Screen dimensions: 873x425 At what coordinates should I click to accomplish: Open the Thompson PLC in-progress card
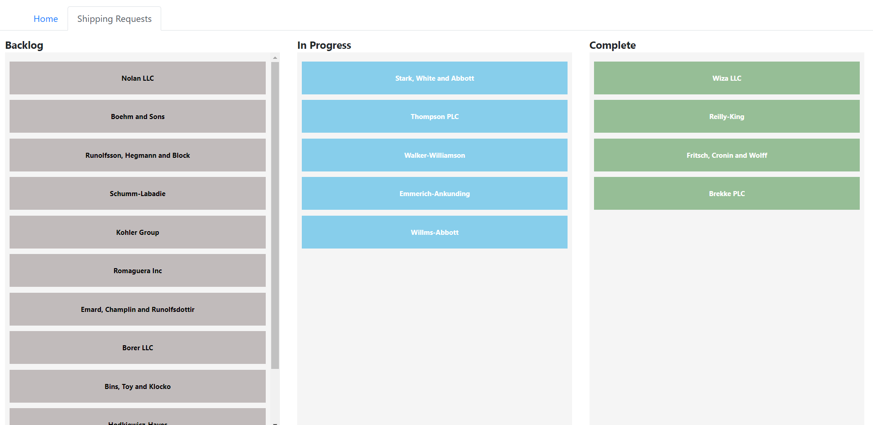click(x=434, y=116)
